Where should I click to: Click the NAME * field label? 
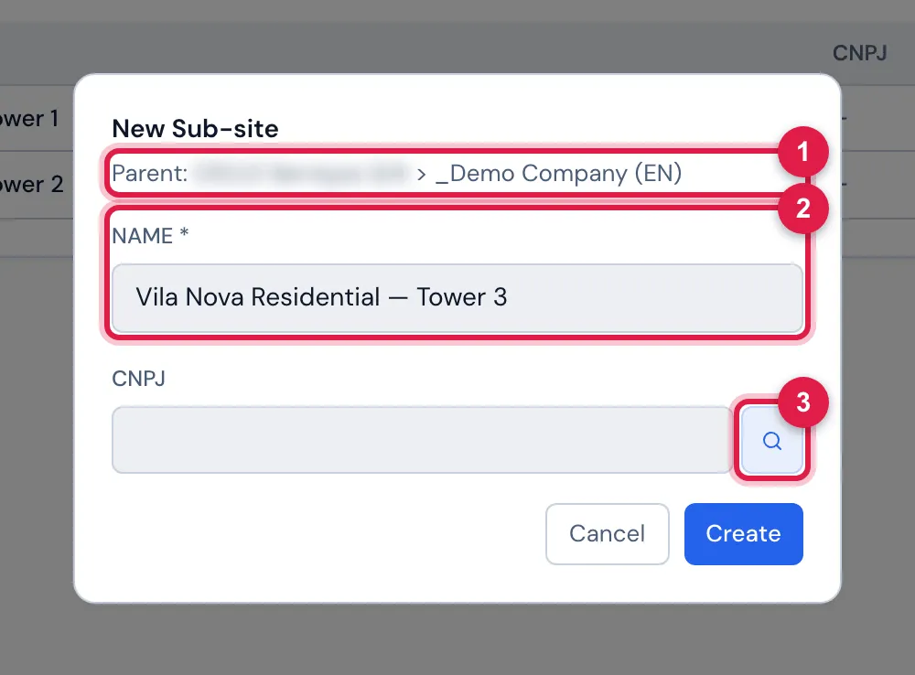[x=150, y=236]
